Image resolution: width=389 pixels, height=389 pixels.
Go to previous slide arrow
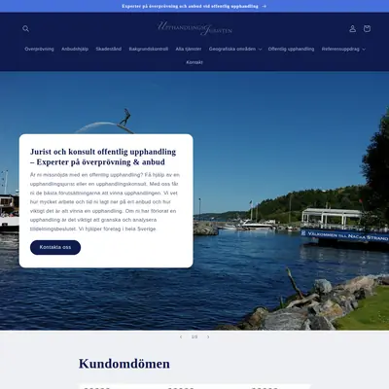tap(181, 336)
